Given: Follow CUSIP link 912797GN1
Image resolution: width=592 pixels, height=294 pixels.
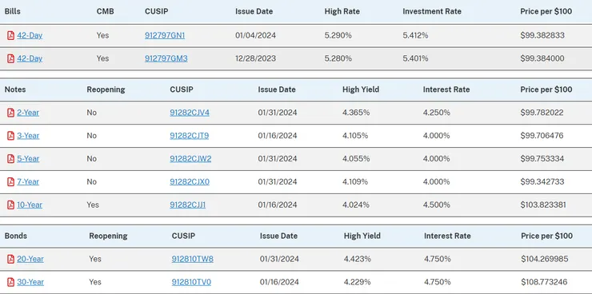Looking at the screenshot, I should [165, 35].
